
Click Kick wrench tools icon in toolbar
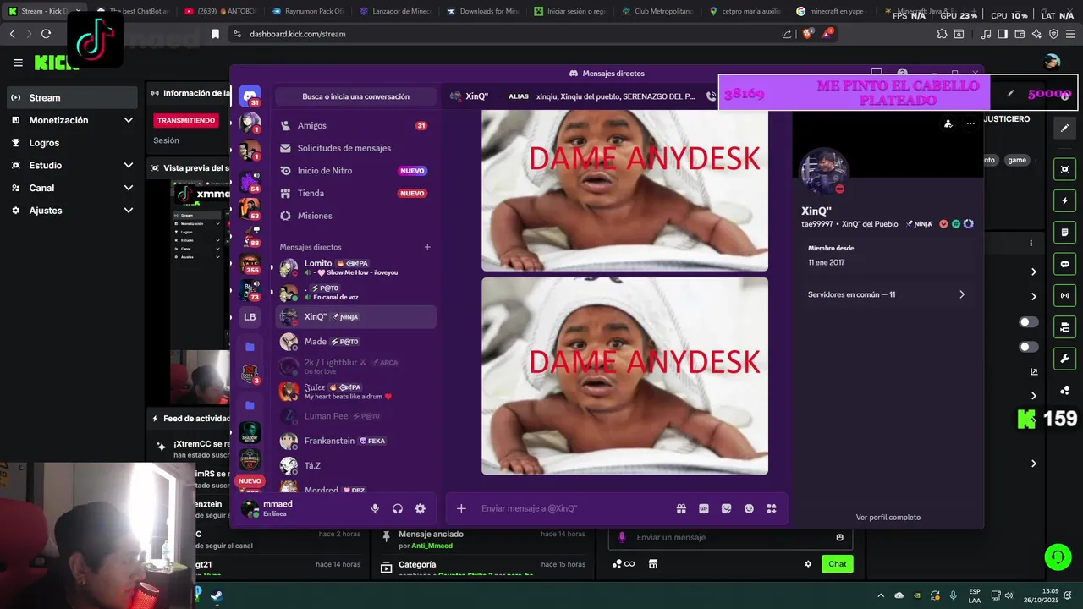pyautogui.click(x=1065, y=358)
